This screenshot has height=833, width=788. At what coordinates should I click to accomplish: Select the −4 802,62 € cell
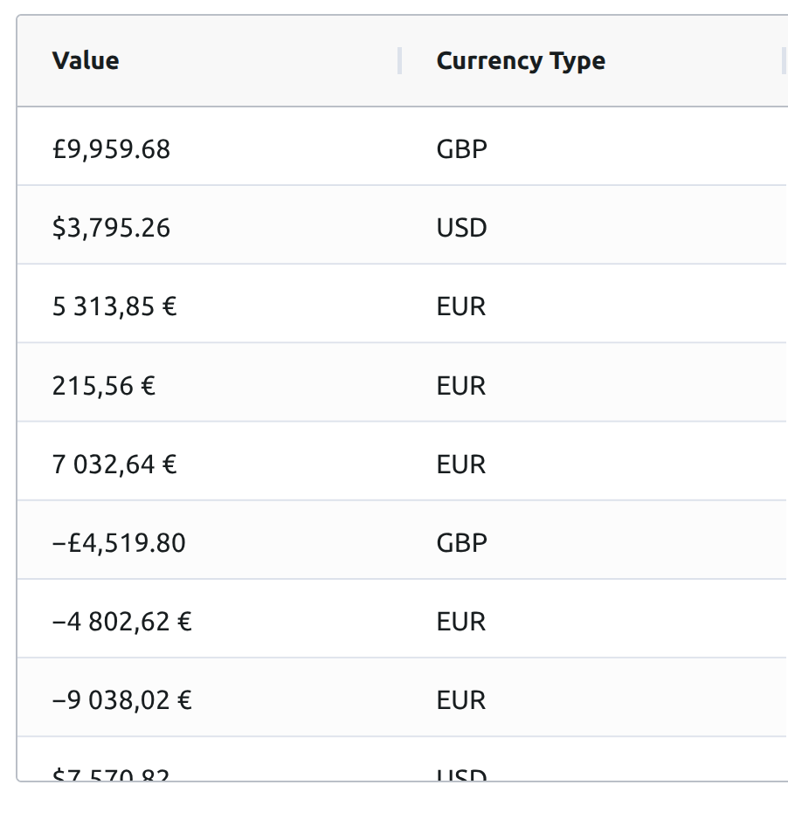pos(122,622)
